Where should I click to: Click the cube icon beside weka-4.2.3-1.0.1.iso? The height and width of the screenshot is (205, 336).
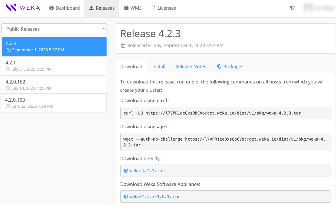(x=126, y=197)
